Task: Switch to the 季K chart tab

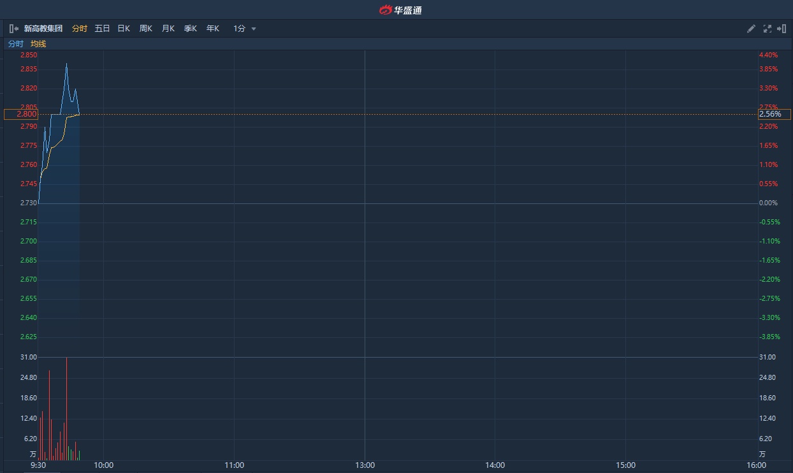Action: point(191,29)
